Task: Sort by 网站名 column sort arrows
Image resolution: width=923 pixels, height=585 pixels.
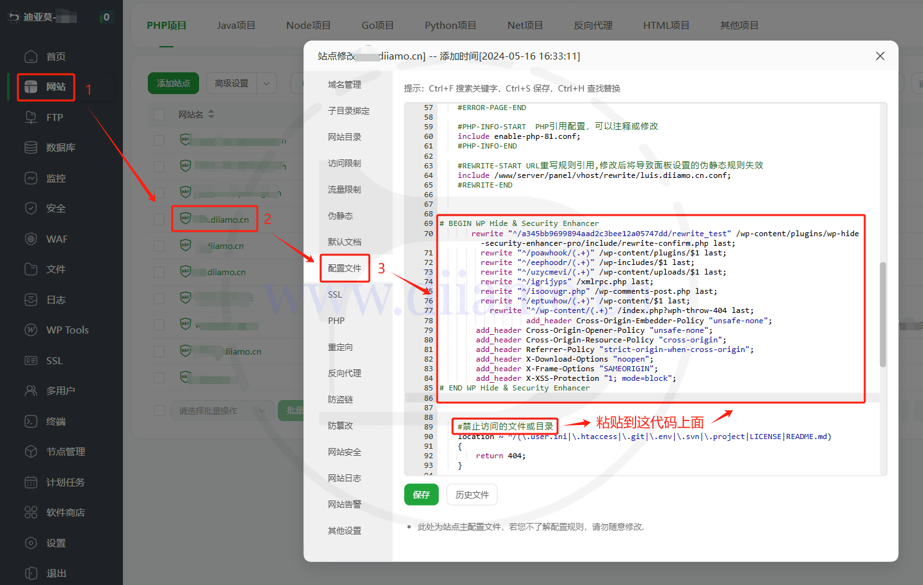Action: [x=211, y=114]
